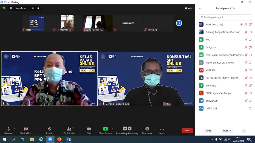Click the Share Screen icon
The height and width of the screenshot is (143, 255).
[x=105, y=131]
